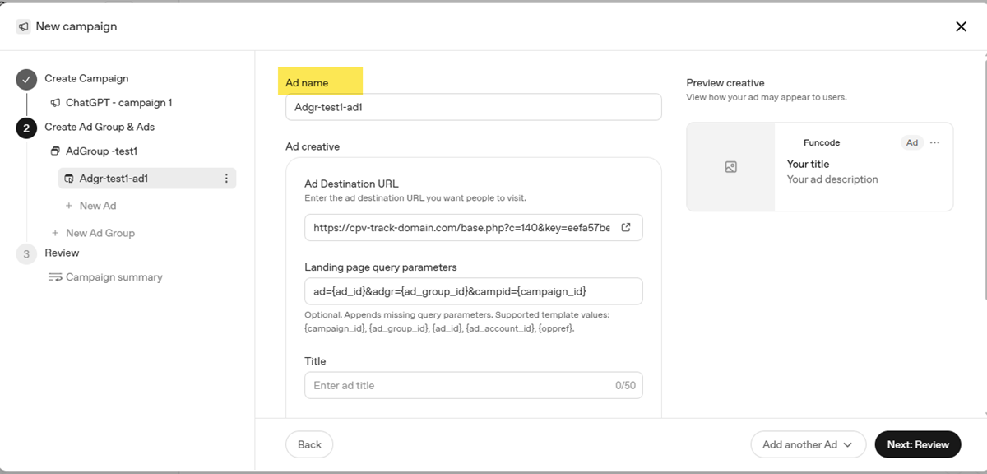Click the highlighted Ad name label
The height and width of the screenshot is (474, 987).
point(307,83)
